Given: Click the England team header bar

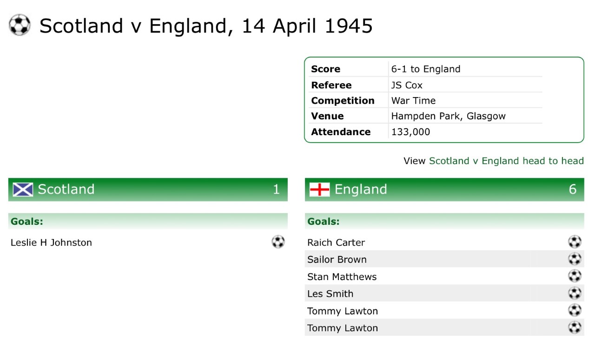Looking at the screenshot, I should [444, 189].
